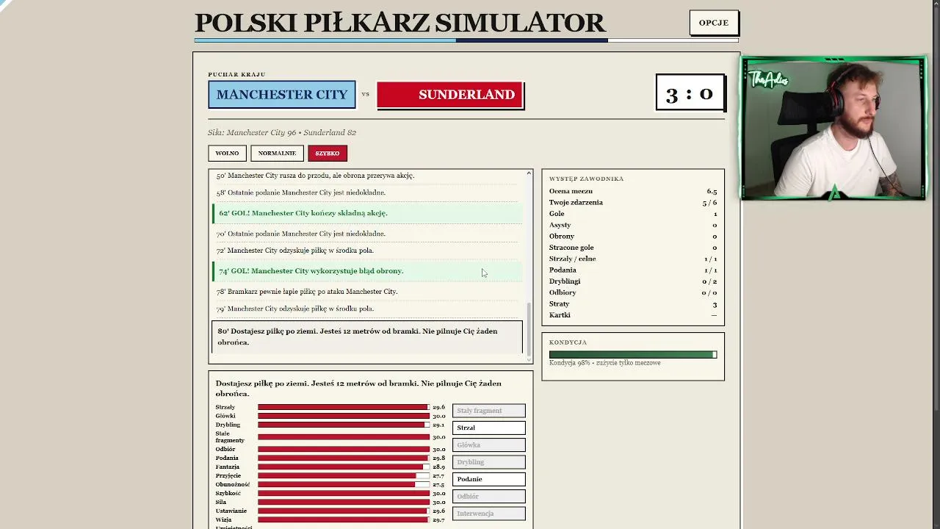Click the scroll-up arrow of the match log
Viewport: 940px width, 529px height.
pos(529,173)
